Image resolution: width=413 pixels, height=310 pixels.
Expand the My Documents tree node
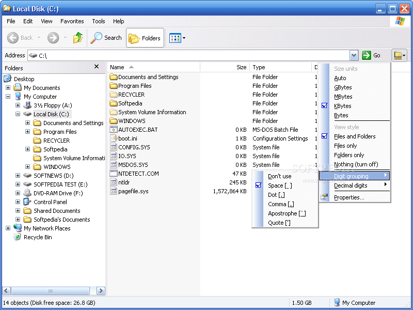[8, 87]
